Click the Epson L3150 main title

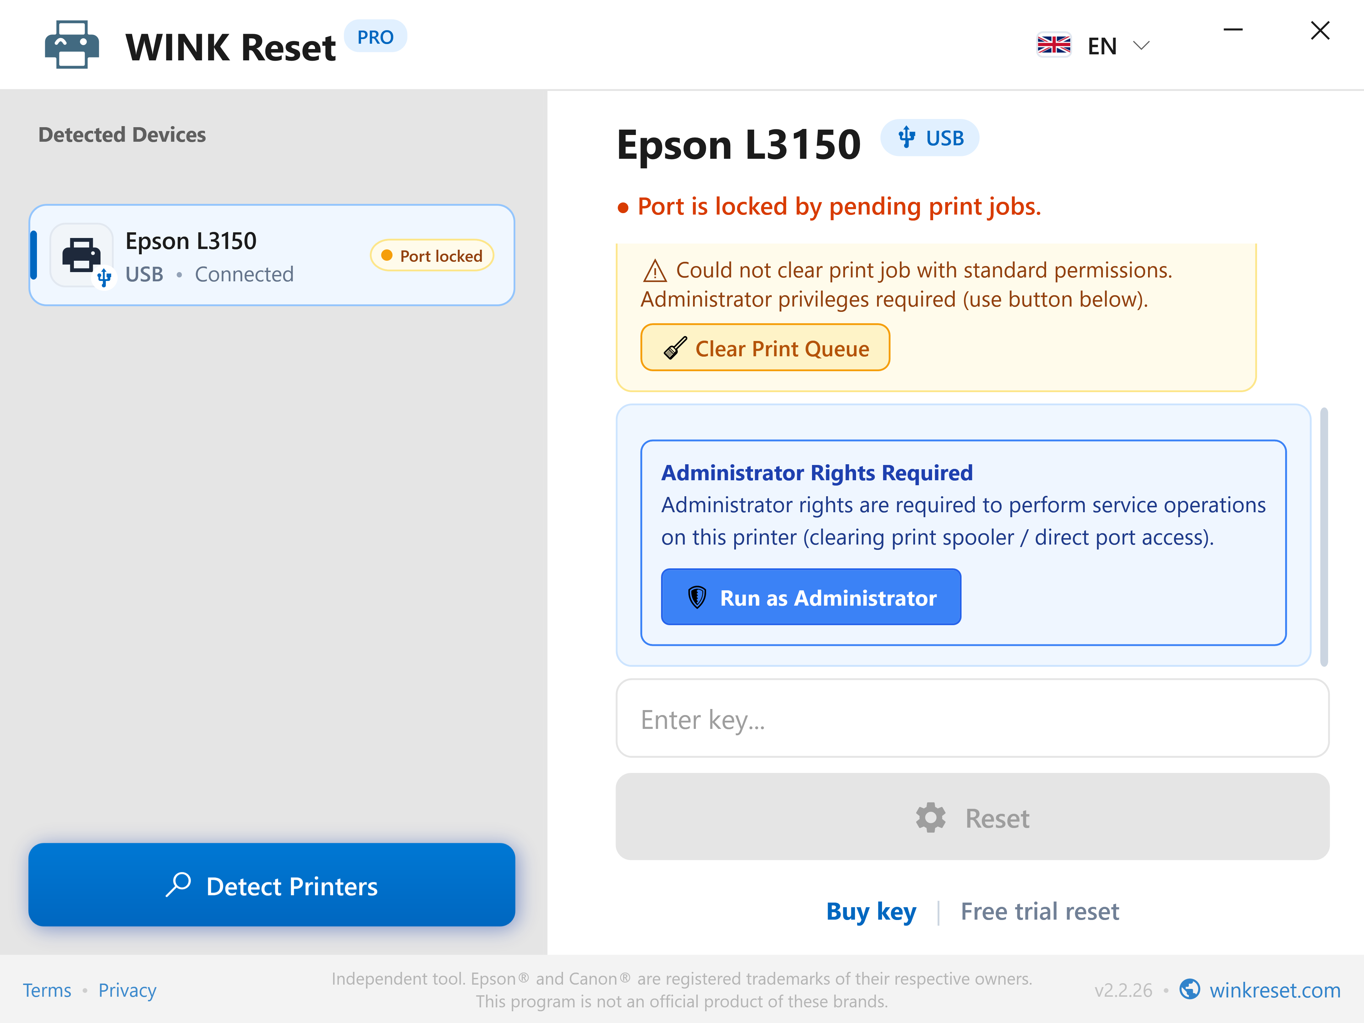point(739,145)
